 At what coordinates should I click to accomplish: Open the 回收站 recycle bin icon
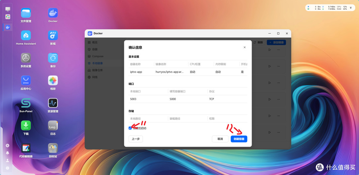tap(53, 148)
